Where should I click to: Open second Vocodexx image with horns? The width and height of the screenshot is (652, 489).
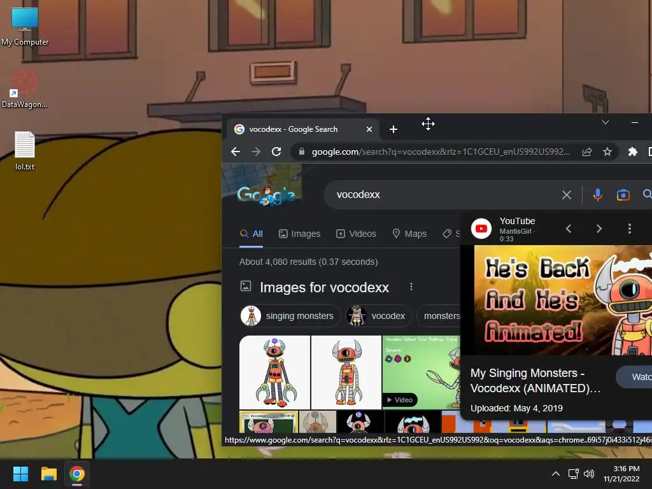click(346, 372)
